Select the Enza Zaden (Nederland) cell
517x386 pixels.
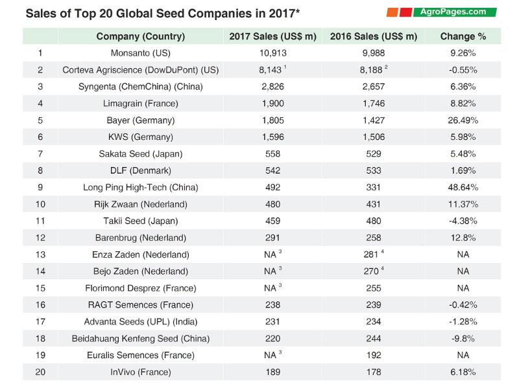140,255
